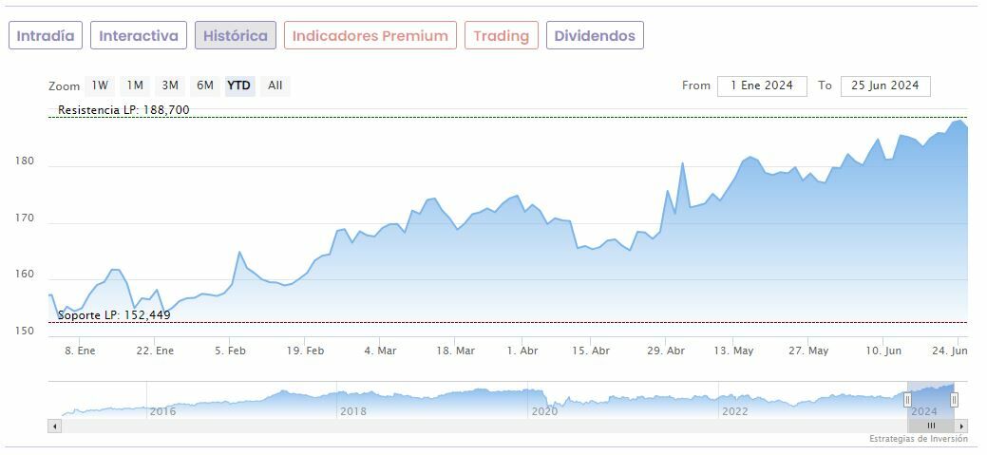Open Indicadores Premium tab
This screenshot has width=987, height=455.
tap(370, 36)
